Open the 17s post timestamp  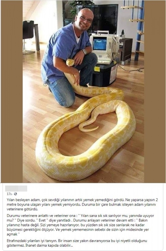coord(9,194)
